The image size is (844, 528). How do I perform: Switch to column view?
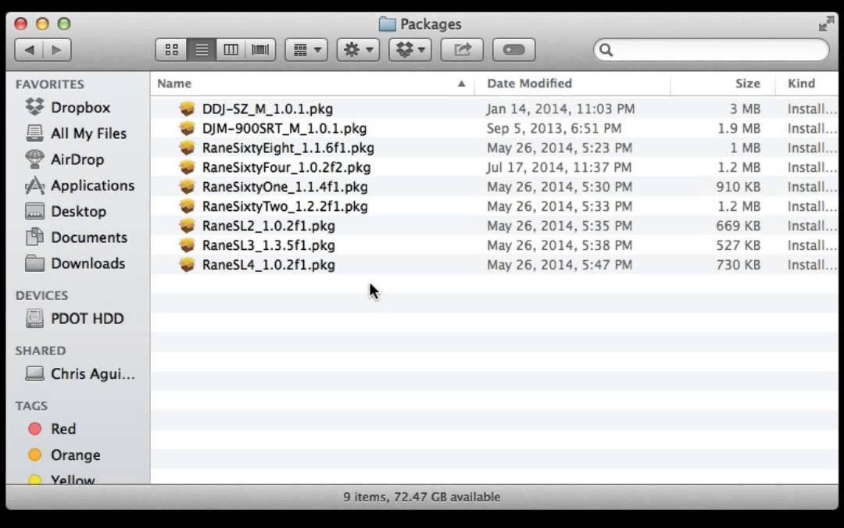point(231,50)
